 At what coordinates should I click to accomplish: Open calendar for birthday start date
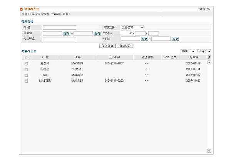tap(145, 39)
